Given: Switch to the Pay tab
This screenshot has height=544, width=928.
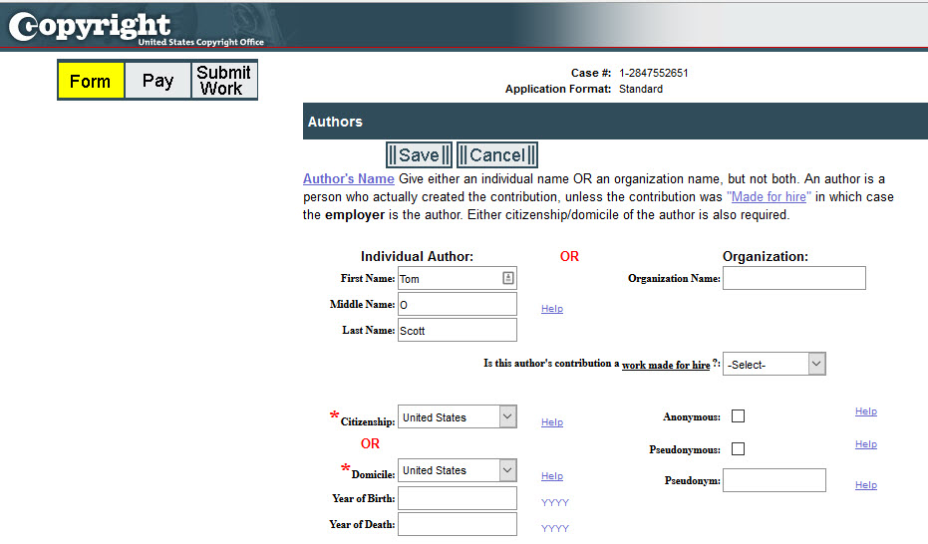Looking at the screenshot, I should 157,81.
